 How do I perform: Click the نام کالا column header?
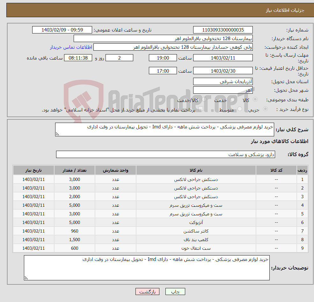point(196,170)
